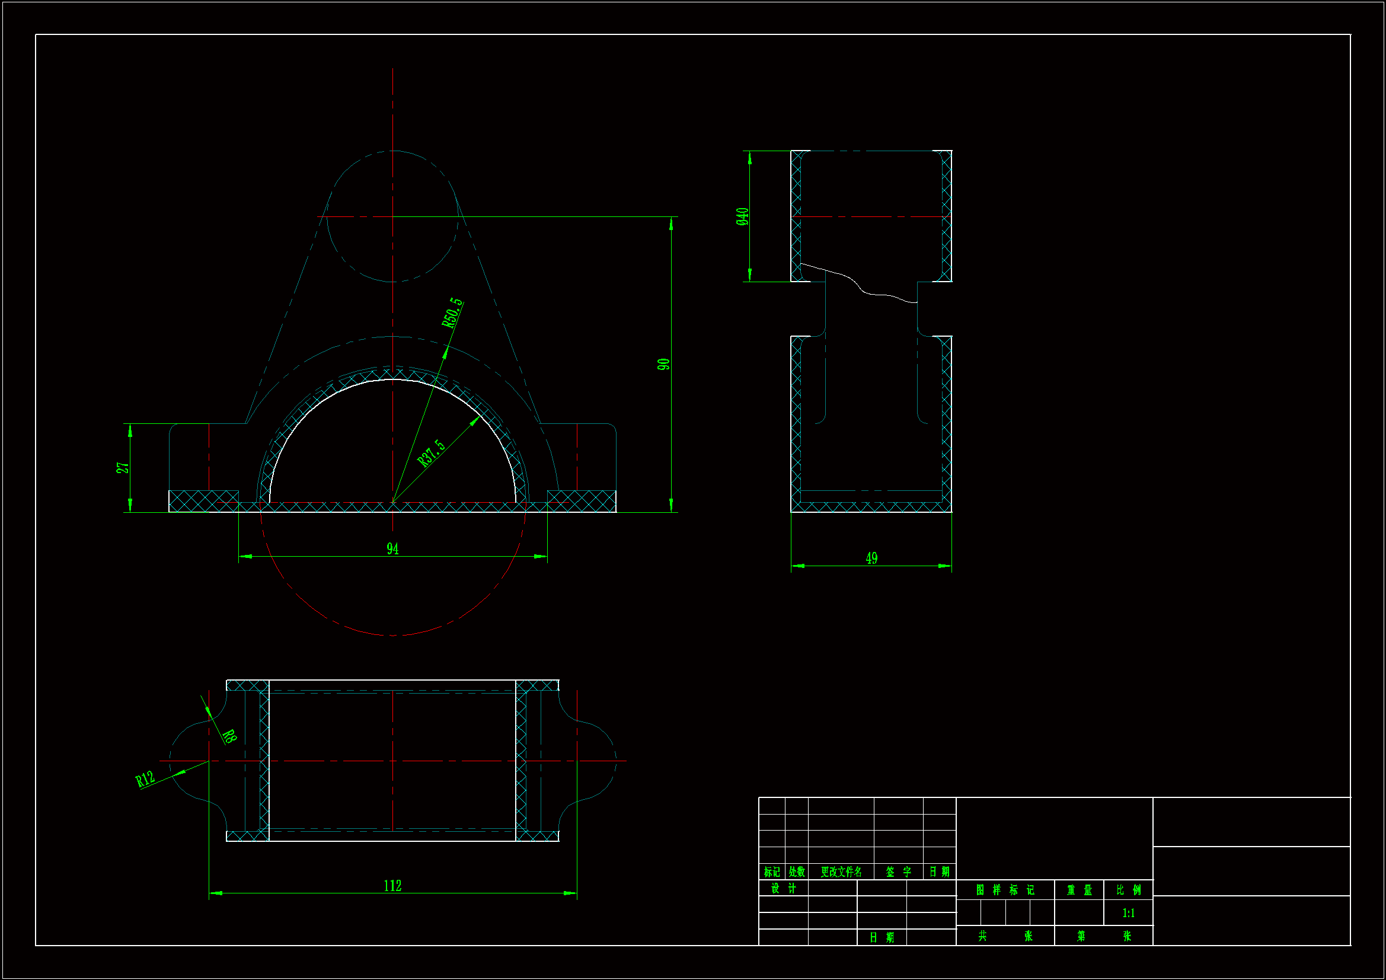The width and height of the screenshot is (1386, 980).
Task: Click the 处数 column header cell
Action: (796, 872)
